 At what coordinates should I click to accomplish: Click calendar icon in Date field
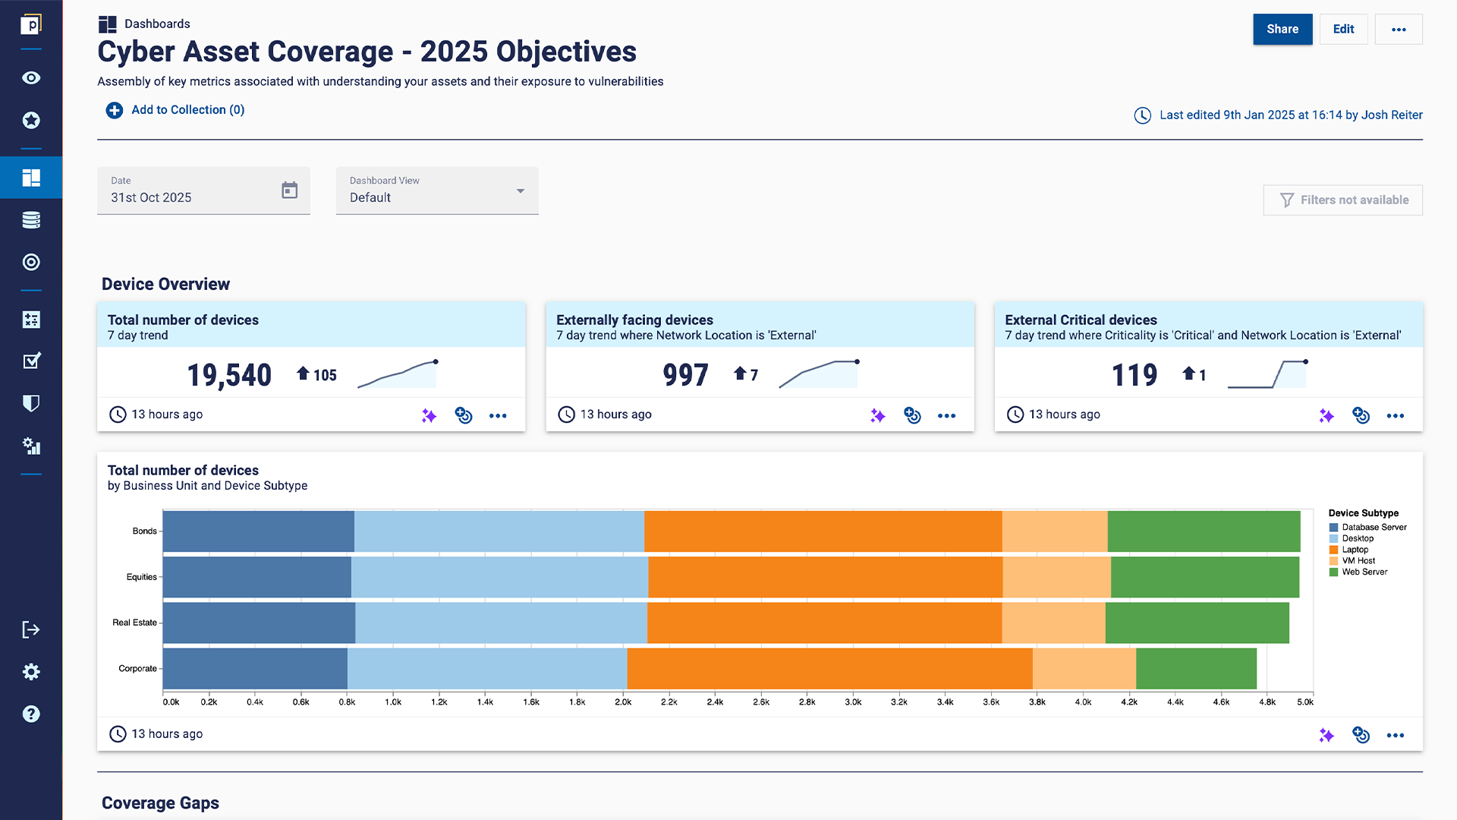coord(289,190)
